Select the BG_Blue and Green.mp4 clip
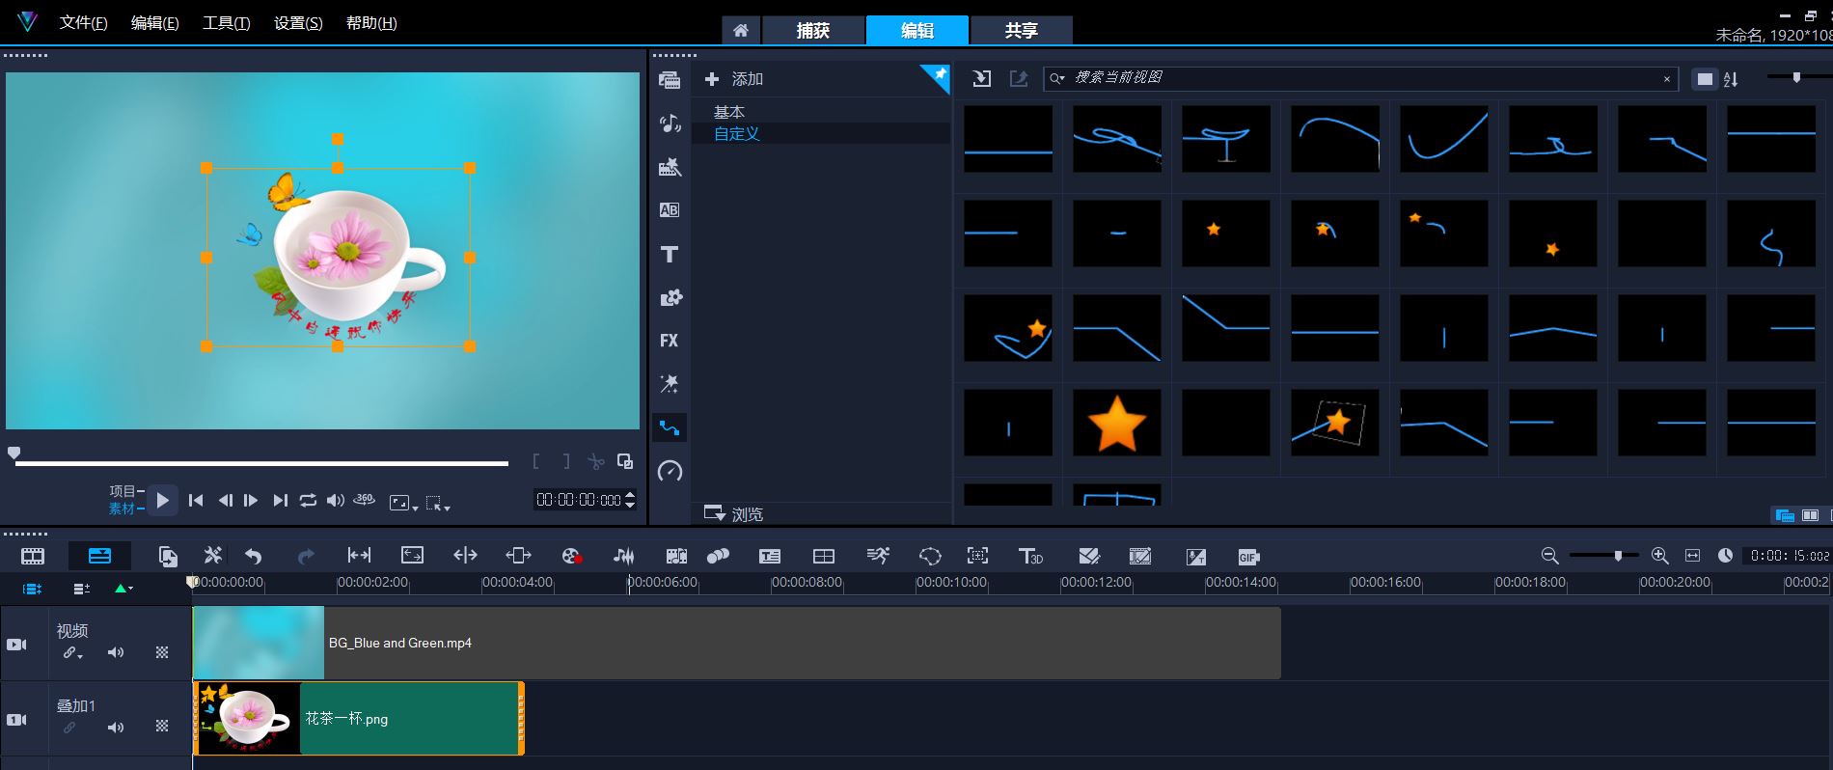 coord(737,643)
